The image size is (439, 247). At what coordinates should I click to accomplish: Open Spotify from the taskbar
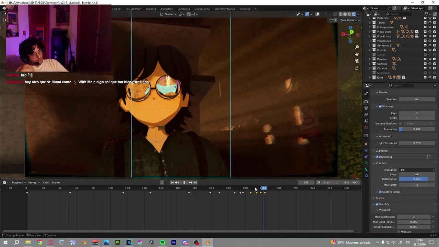[x=163, y=243]
